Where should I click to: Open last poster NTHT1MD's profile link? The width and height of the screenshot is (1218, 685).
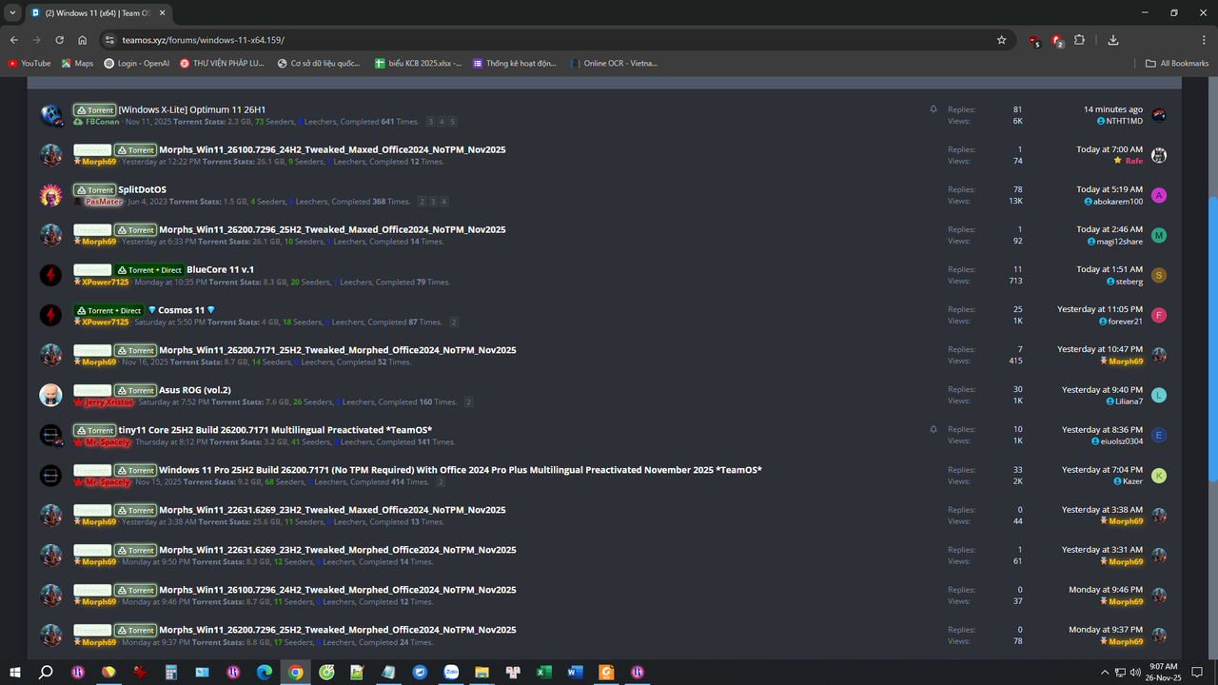click(x=1124, y=121)
